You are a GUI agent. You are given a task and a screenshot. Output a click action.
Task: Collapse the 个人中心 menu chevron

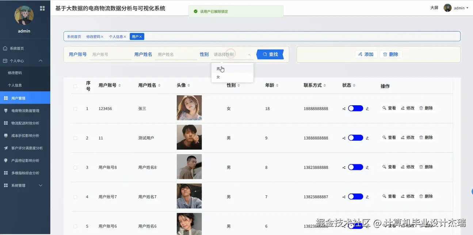click(41, 60)
